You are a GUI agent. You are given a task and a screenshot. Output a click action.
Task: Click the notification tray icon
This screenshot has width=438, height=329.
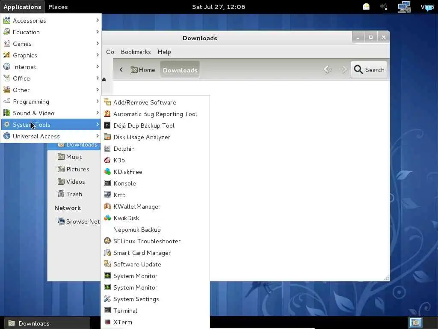tap(366, 7)
